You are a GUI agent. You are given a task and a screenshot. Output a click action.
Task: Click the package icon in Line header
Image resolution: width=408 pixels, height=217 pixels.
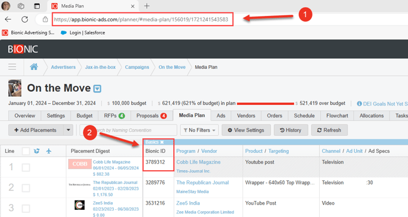click(x=37, y=151)
